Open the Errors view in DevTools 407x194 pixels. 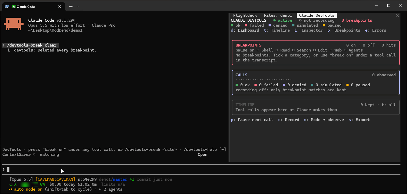(x=376, y=30)
